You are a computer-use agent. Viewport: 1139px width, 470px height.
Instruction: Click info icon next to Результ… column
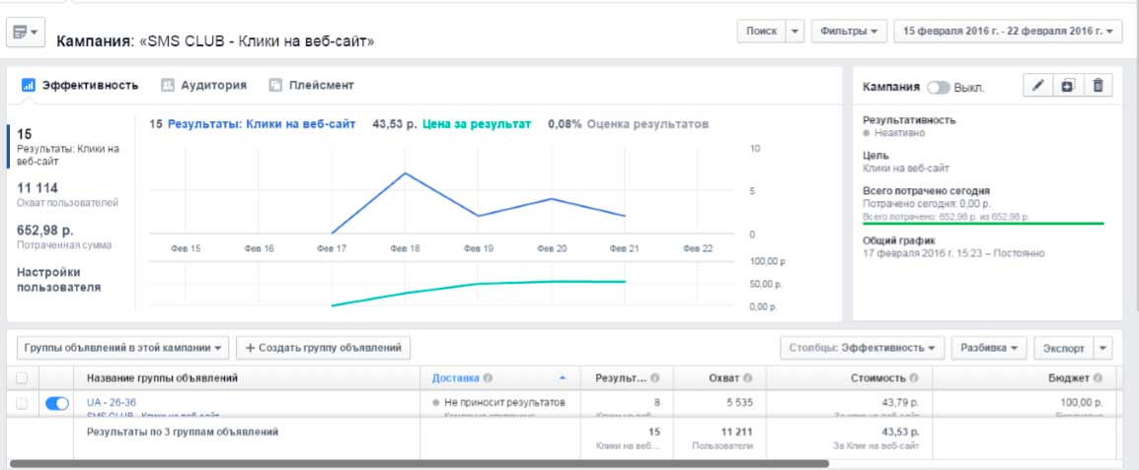(x=655, y=378)
